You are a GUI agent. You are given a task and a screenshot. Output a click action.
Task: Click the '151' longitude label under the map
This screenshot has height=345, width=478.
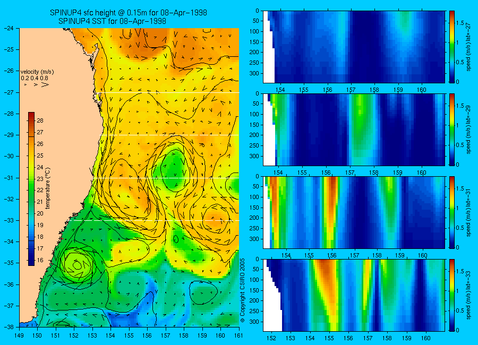[56, 335]
